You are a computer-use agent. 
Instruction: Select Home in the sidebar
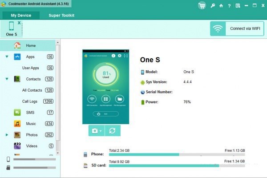pos(28,45)
